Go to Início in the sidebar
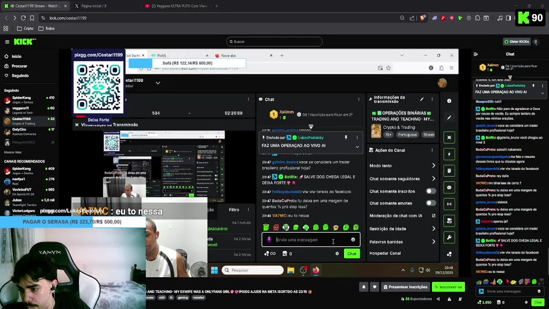This screenshot has height=309, width=549. tap(16, 56)
